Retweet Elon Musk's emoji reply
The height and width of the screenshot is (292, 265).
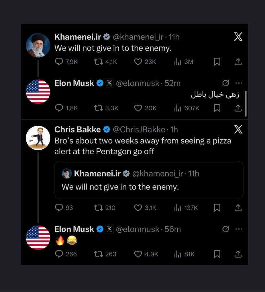99,254
